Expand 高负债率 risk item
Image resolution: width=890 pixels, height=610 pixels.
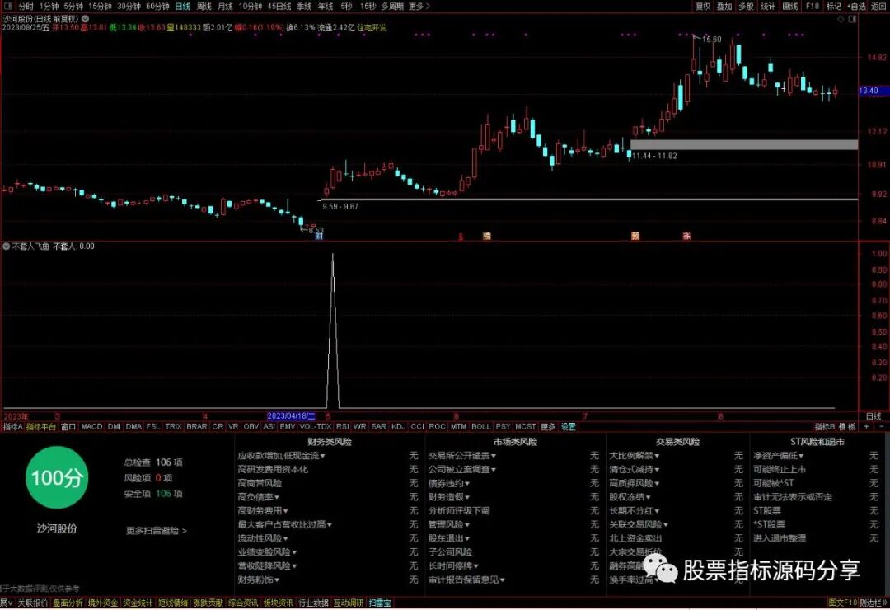pos(259,497)
